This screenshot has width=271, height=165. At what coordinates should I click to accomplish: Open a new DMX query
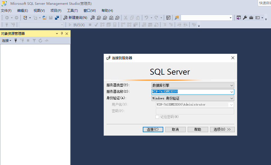click(x=105, y=18)
